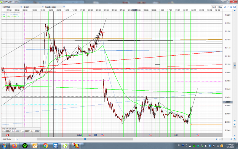Click vertical zoom-out minus icon on price axis
This screenshot has width=238, height=149.
pyautogui.click(x=235, y=136)
